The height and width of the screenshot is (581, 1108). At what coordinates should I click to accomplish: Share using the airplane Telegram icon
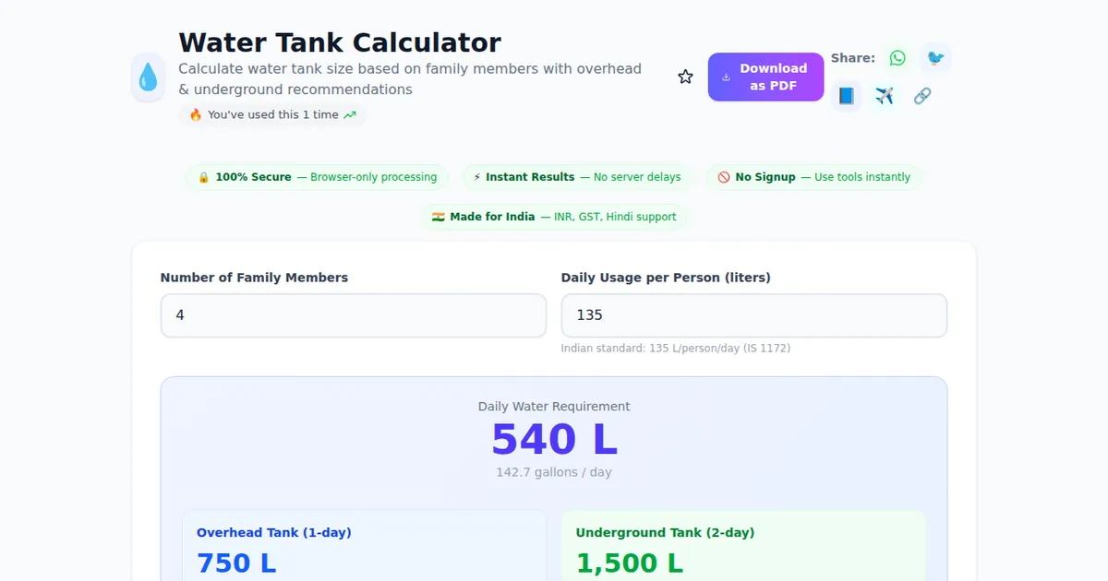point(885,96)
